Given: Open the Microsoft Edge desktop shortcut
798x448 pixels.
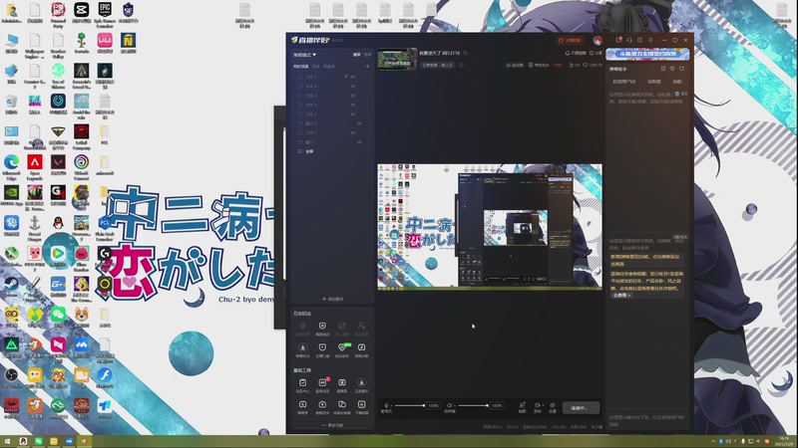Looking at the screenshot, I should pyautogui.click(x=11, y=167).
